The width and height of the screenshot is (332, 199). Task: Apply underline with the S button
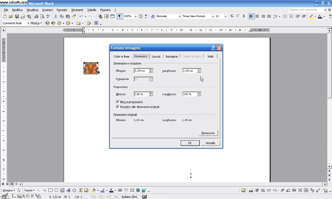(244, 16)
